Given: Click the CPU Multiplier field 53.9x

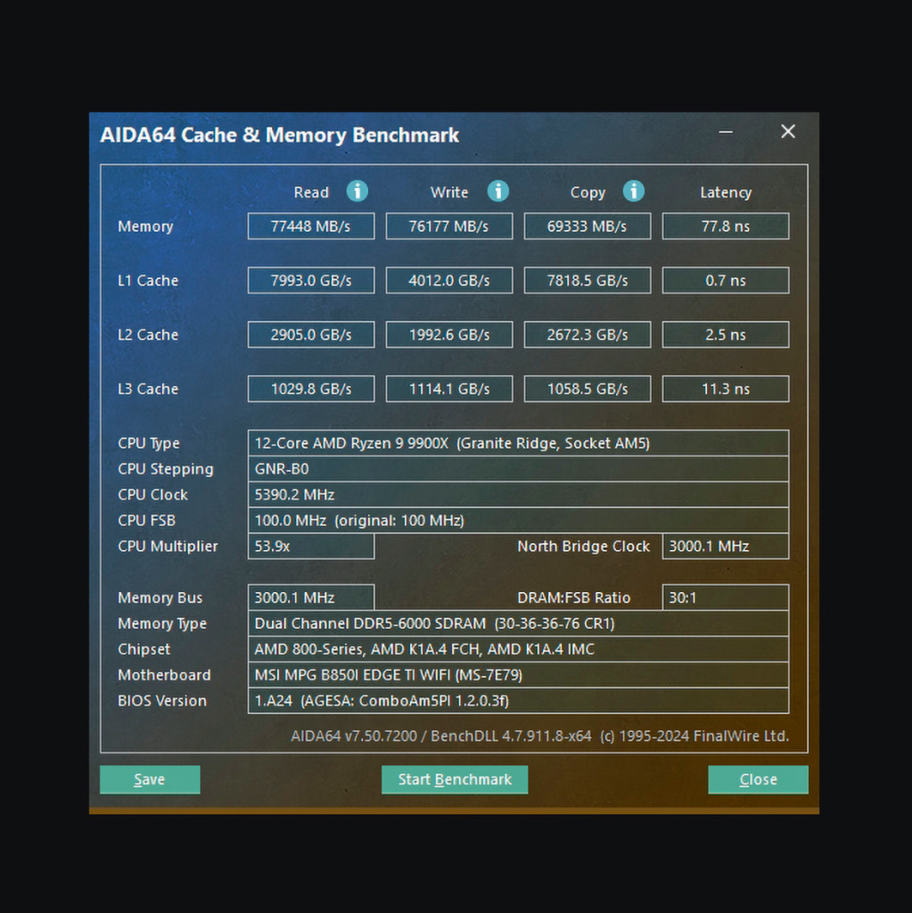Looking at the screenshot, I should [311, 547].
